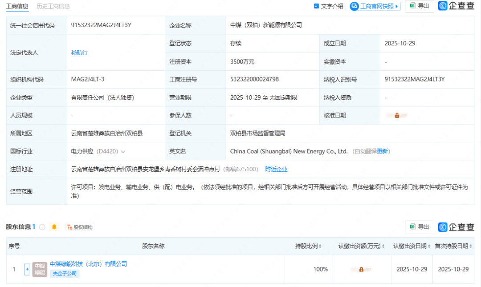This screenshot has width=481, height=287.
Task: Click the 企查查 logo in shareholder section
Action: tap(456, 227)
